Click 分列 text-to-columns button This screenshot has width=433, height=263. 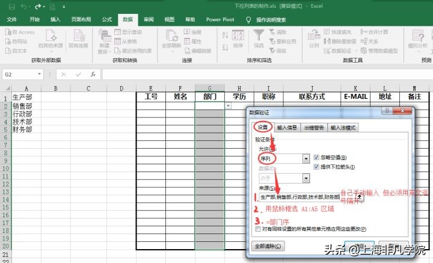pyautogui.click(x=314, y=39)
